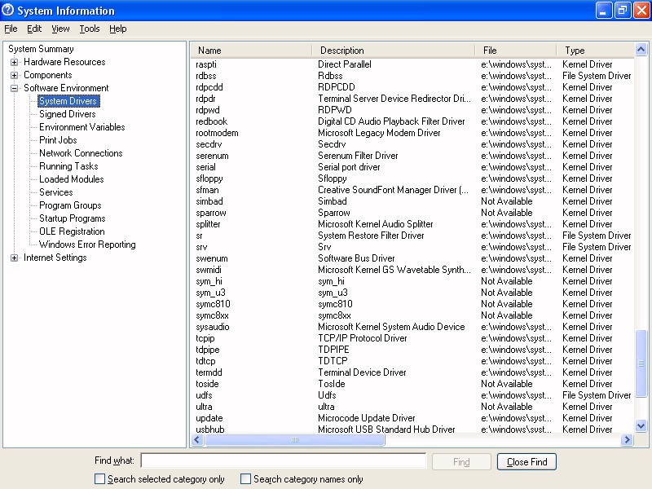652x489 pixels.
Task: Click the vertical scrollbar down arrow
Action: point(641,425)
